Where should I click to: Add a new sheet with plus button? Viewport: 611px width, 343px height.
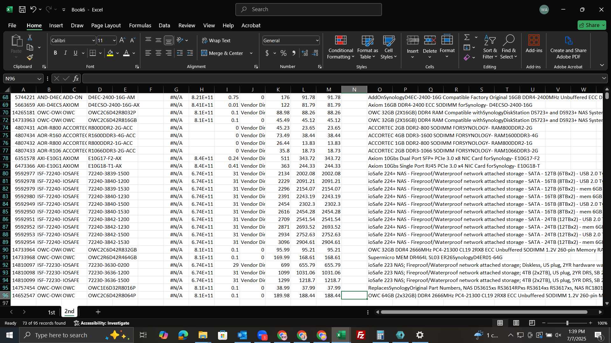tap(98, 312)
